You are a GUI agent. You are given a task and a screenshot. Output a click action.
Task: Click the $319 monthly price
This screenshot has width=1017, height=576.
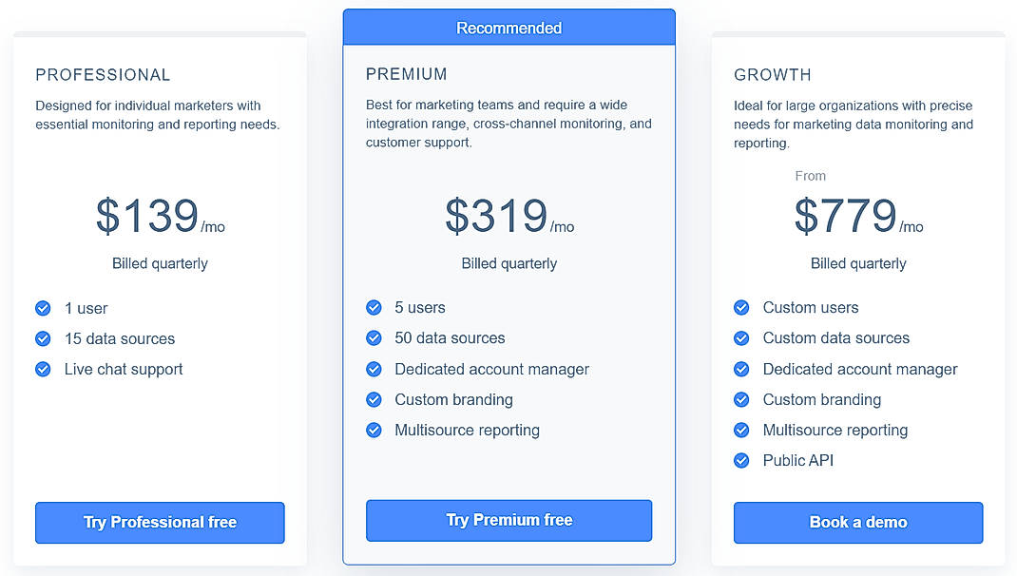494,217
